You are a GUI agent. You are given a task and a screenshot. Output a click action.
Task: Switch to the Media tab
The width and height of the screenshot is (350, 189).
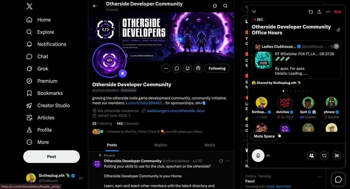[209, 145]
